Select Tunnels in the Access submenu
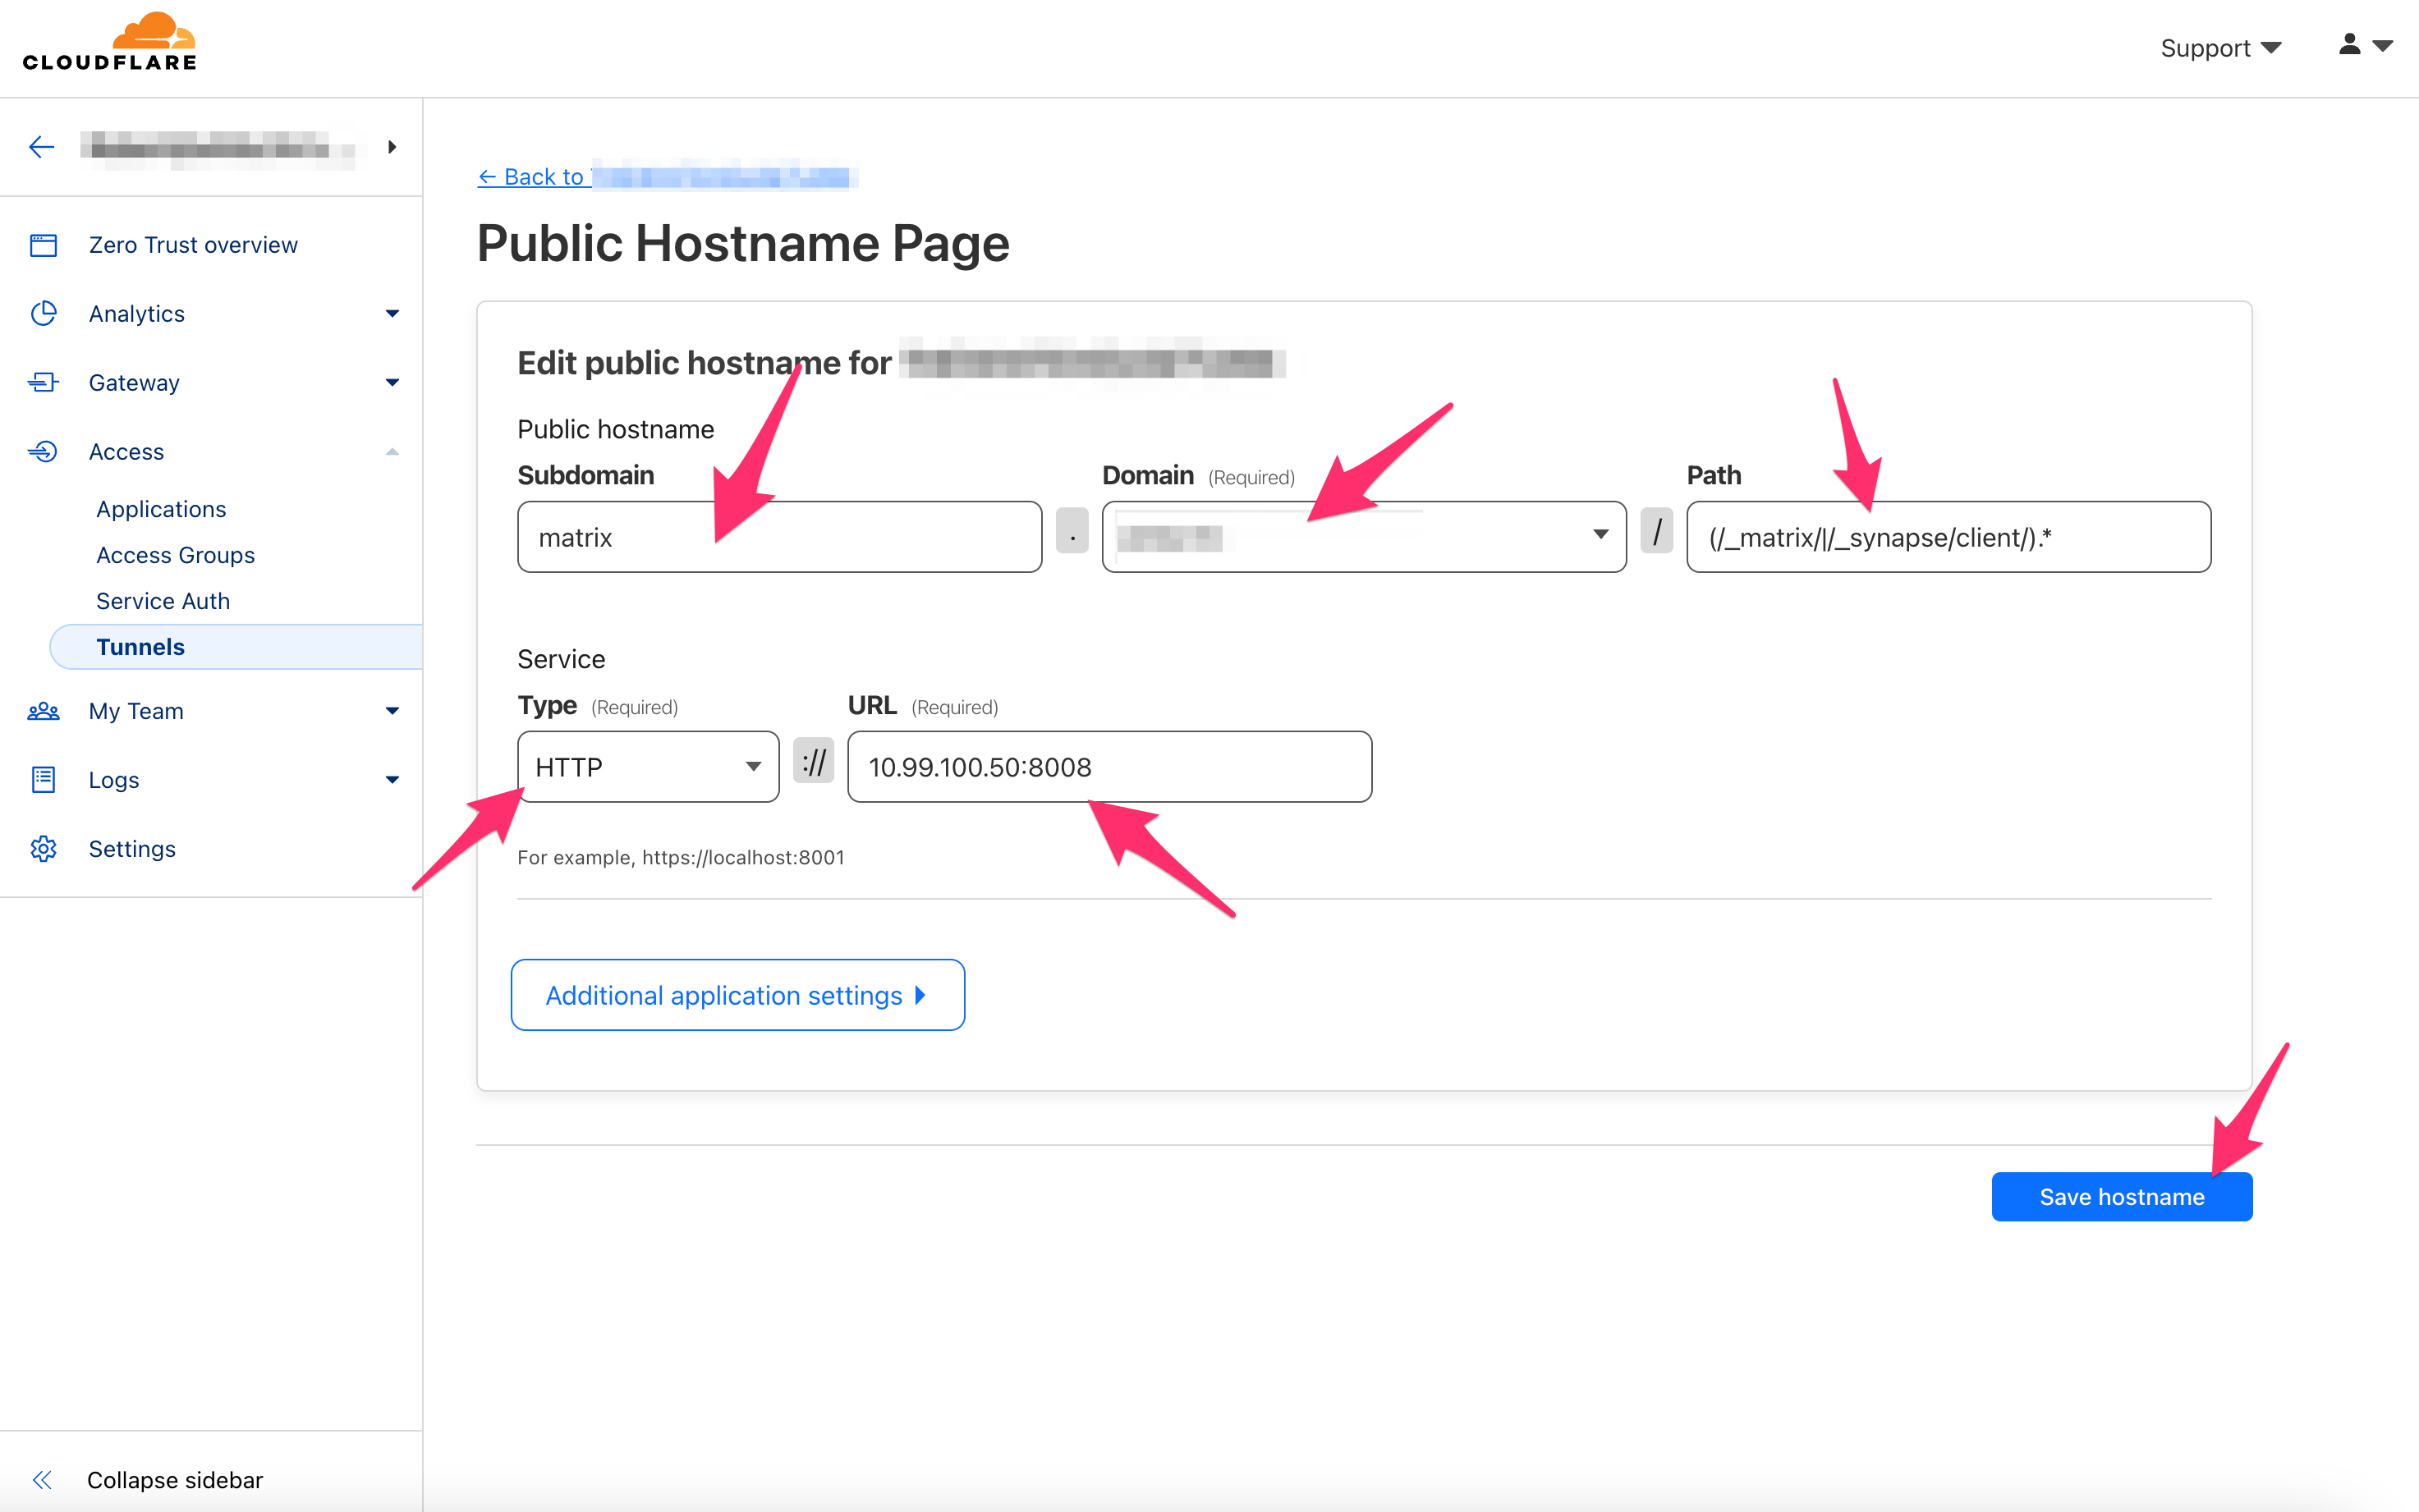2419x1512 pixels. point(140,647)
